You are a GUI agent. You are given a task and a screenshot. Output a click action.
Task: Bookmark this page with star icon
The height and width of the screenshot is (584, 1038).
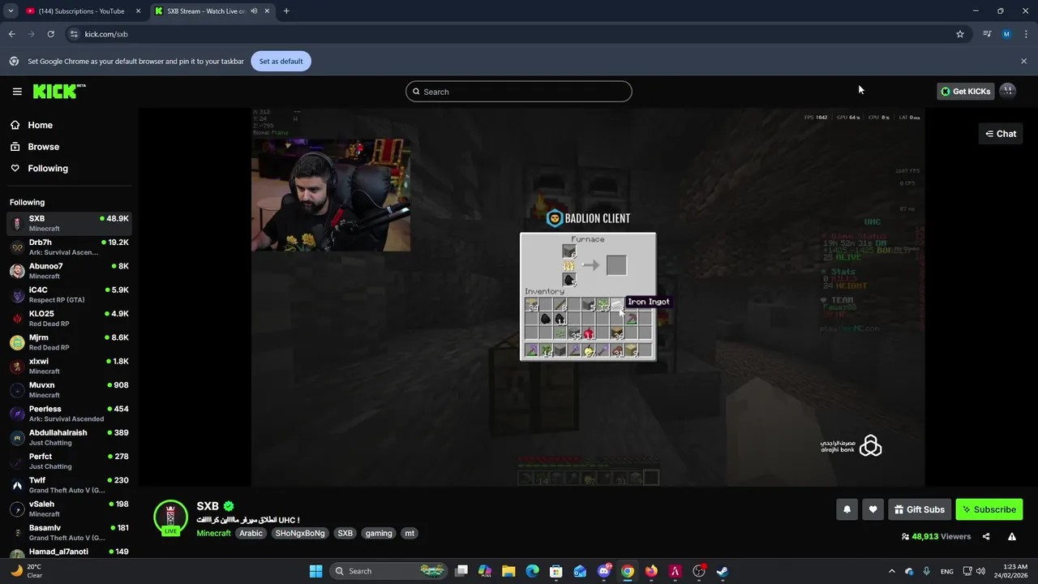[x=960, y=34]
